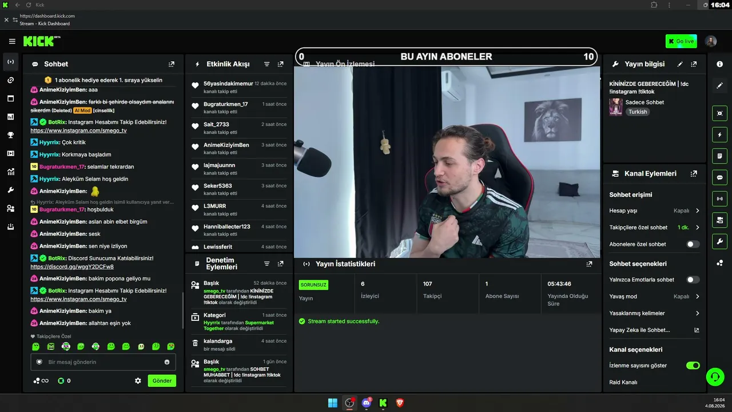Pop out the Etkinlik Akışı panel
Viewport: 732px width, 412px height.
coord(280,64)
